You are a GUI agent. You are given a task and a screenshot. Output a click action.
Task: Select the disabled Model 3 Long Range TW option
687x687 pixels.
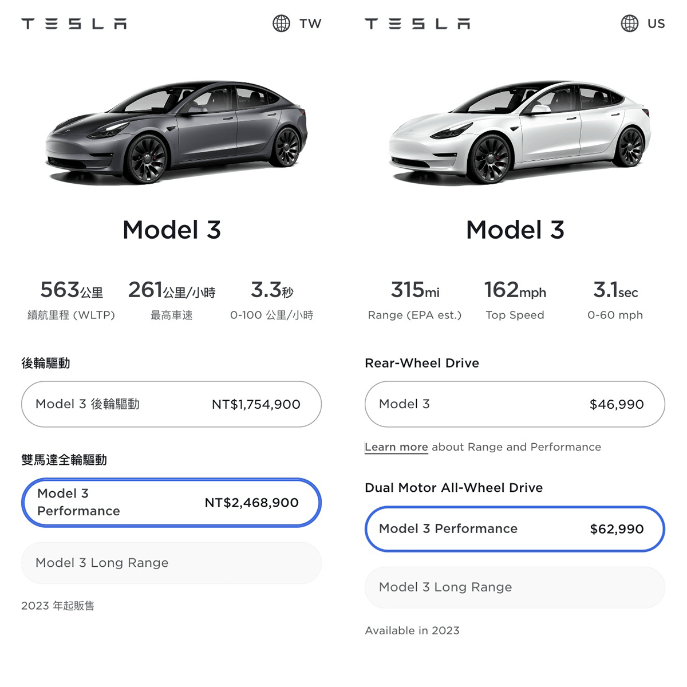[x=171, y=563]
